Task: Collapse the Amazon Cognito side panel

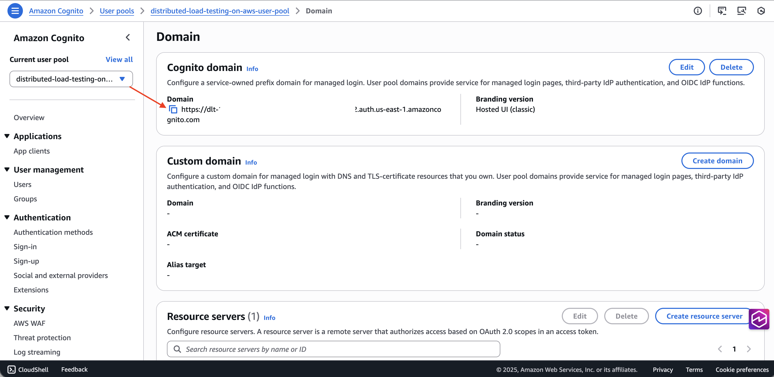Action: click(128, 37)
